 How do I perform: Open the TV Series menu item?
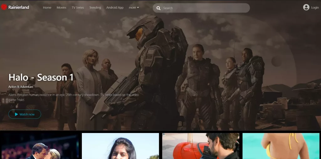click(x=78, y=8)
